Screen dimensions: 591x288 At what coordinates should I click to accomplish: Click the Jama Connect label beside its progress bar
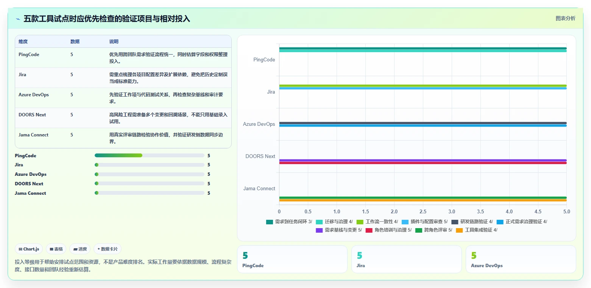point(30,193)
